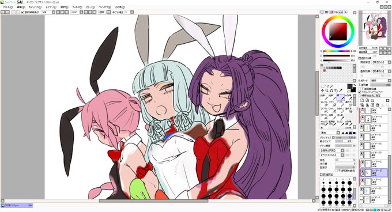
Task: Open the zoom percentage dropdown in toolbar
Action: 54,12
